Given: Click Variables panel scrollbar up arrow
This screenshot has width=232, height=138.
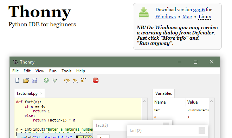Looking at the screenshot, I should tap(211, 101).
